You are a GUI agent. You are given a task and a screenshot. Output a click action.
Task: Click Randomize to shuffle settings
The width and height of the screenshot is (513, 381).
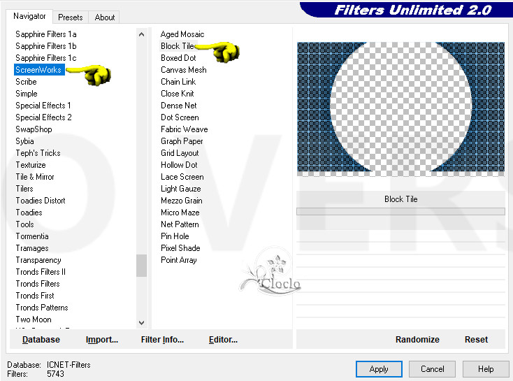pos(417,340)
